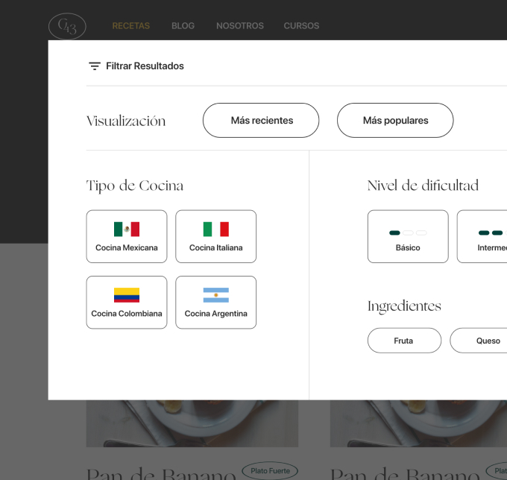Toggle the Más recientes sorting option
Image resolution: width=507 pixels, height=480 pixels.
(261, 121)
